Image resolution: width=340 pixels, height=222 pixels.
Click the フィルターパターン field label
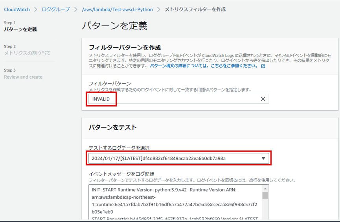coord(110,83)
